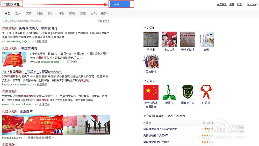This screenshot has width=259, height=146.
Task: Open the 春节手抄报 text link
Action: (188, 50)
